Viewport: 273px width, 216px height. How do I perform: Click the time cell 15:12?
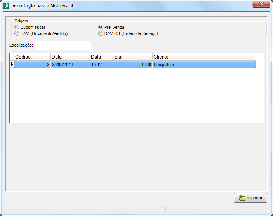(100, 64)
